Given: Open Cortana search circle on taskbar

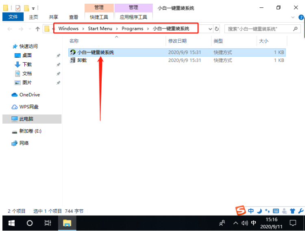Looking at the screenshot, I should [x=30, y=223].
